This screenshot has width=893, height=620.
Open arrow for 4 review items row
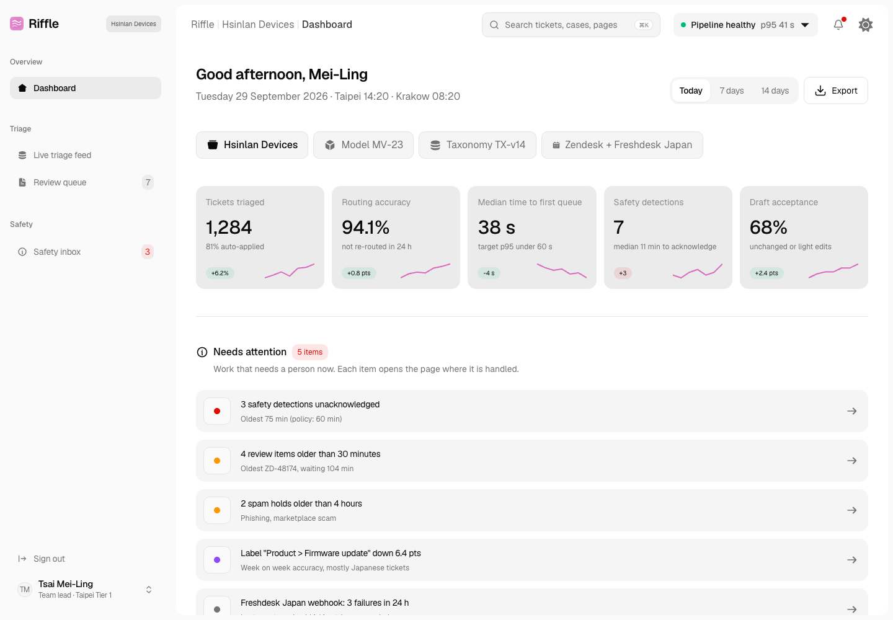click(852, 461)
